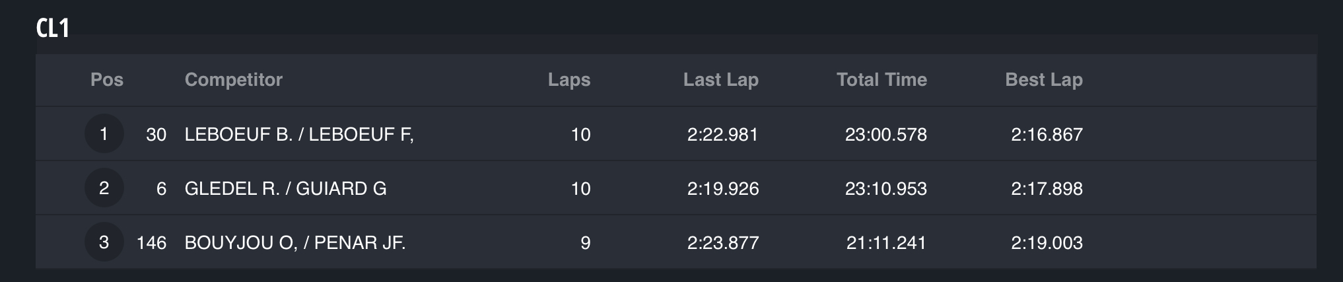Select car number 30
Viewport: 1343px width, 282px height.
tap(156, 135)
